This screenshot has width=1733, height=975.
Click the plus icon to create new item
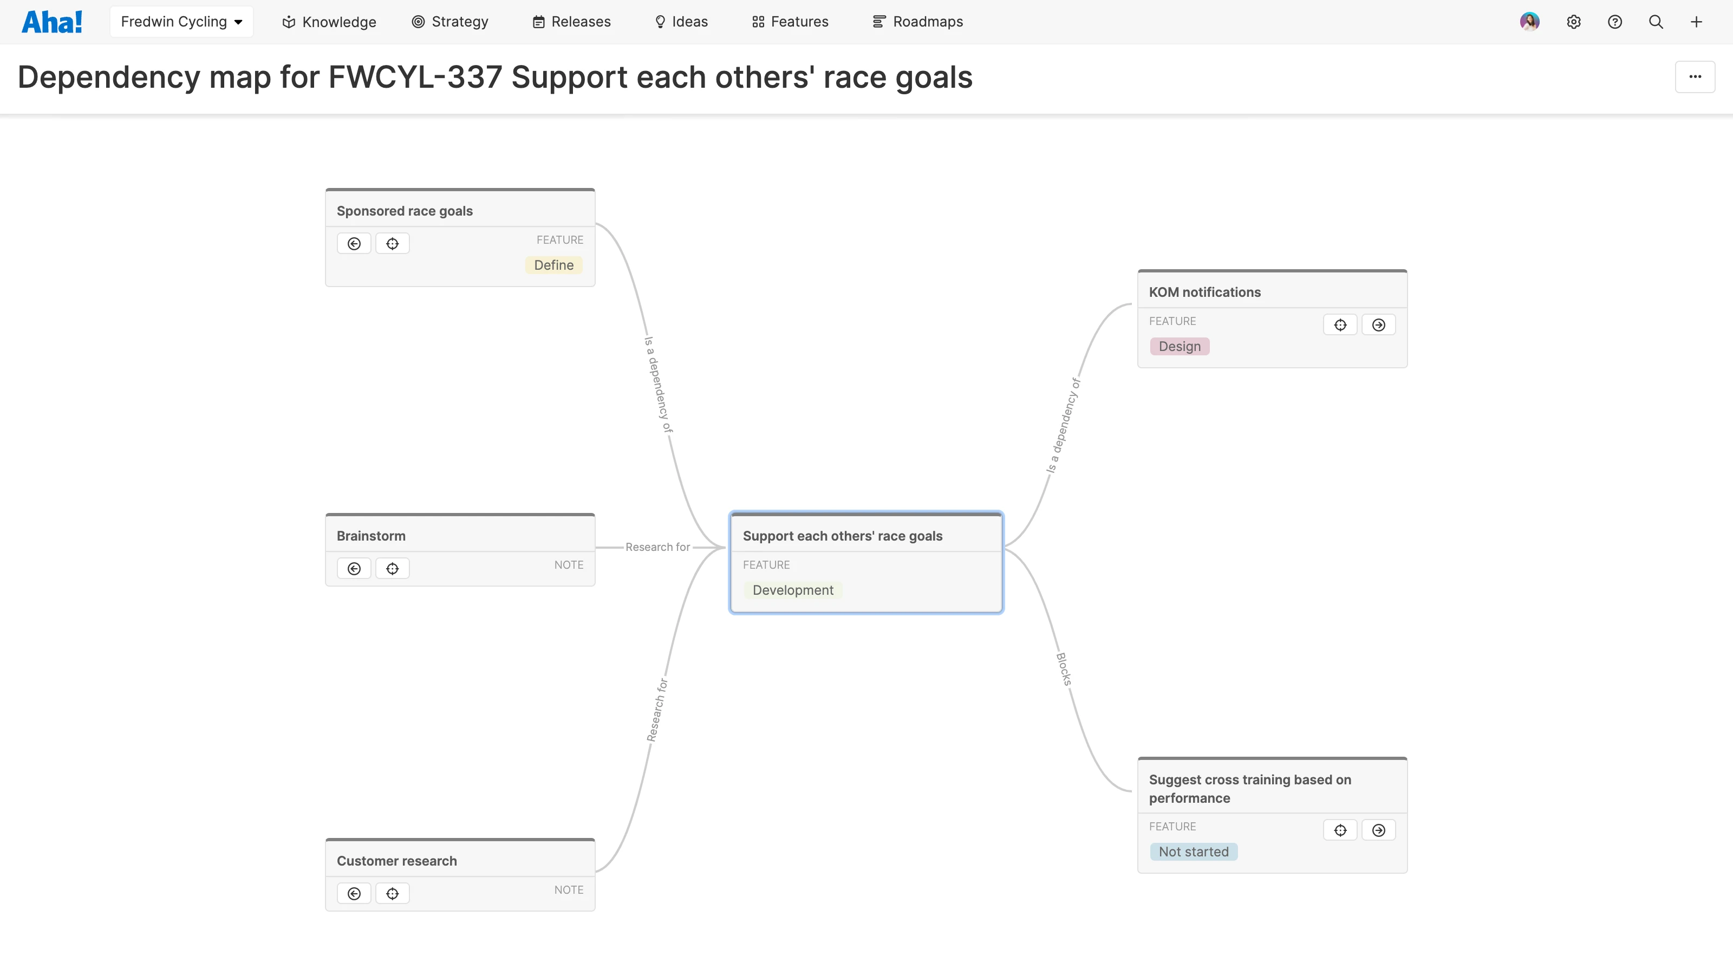pyautogui.click(x=1697, y=22)
